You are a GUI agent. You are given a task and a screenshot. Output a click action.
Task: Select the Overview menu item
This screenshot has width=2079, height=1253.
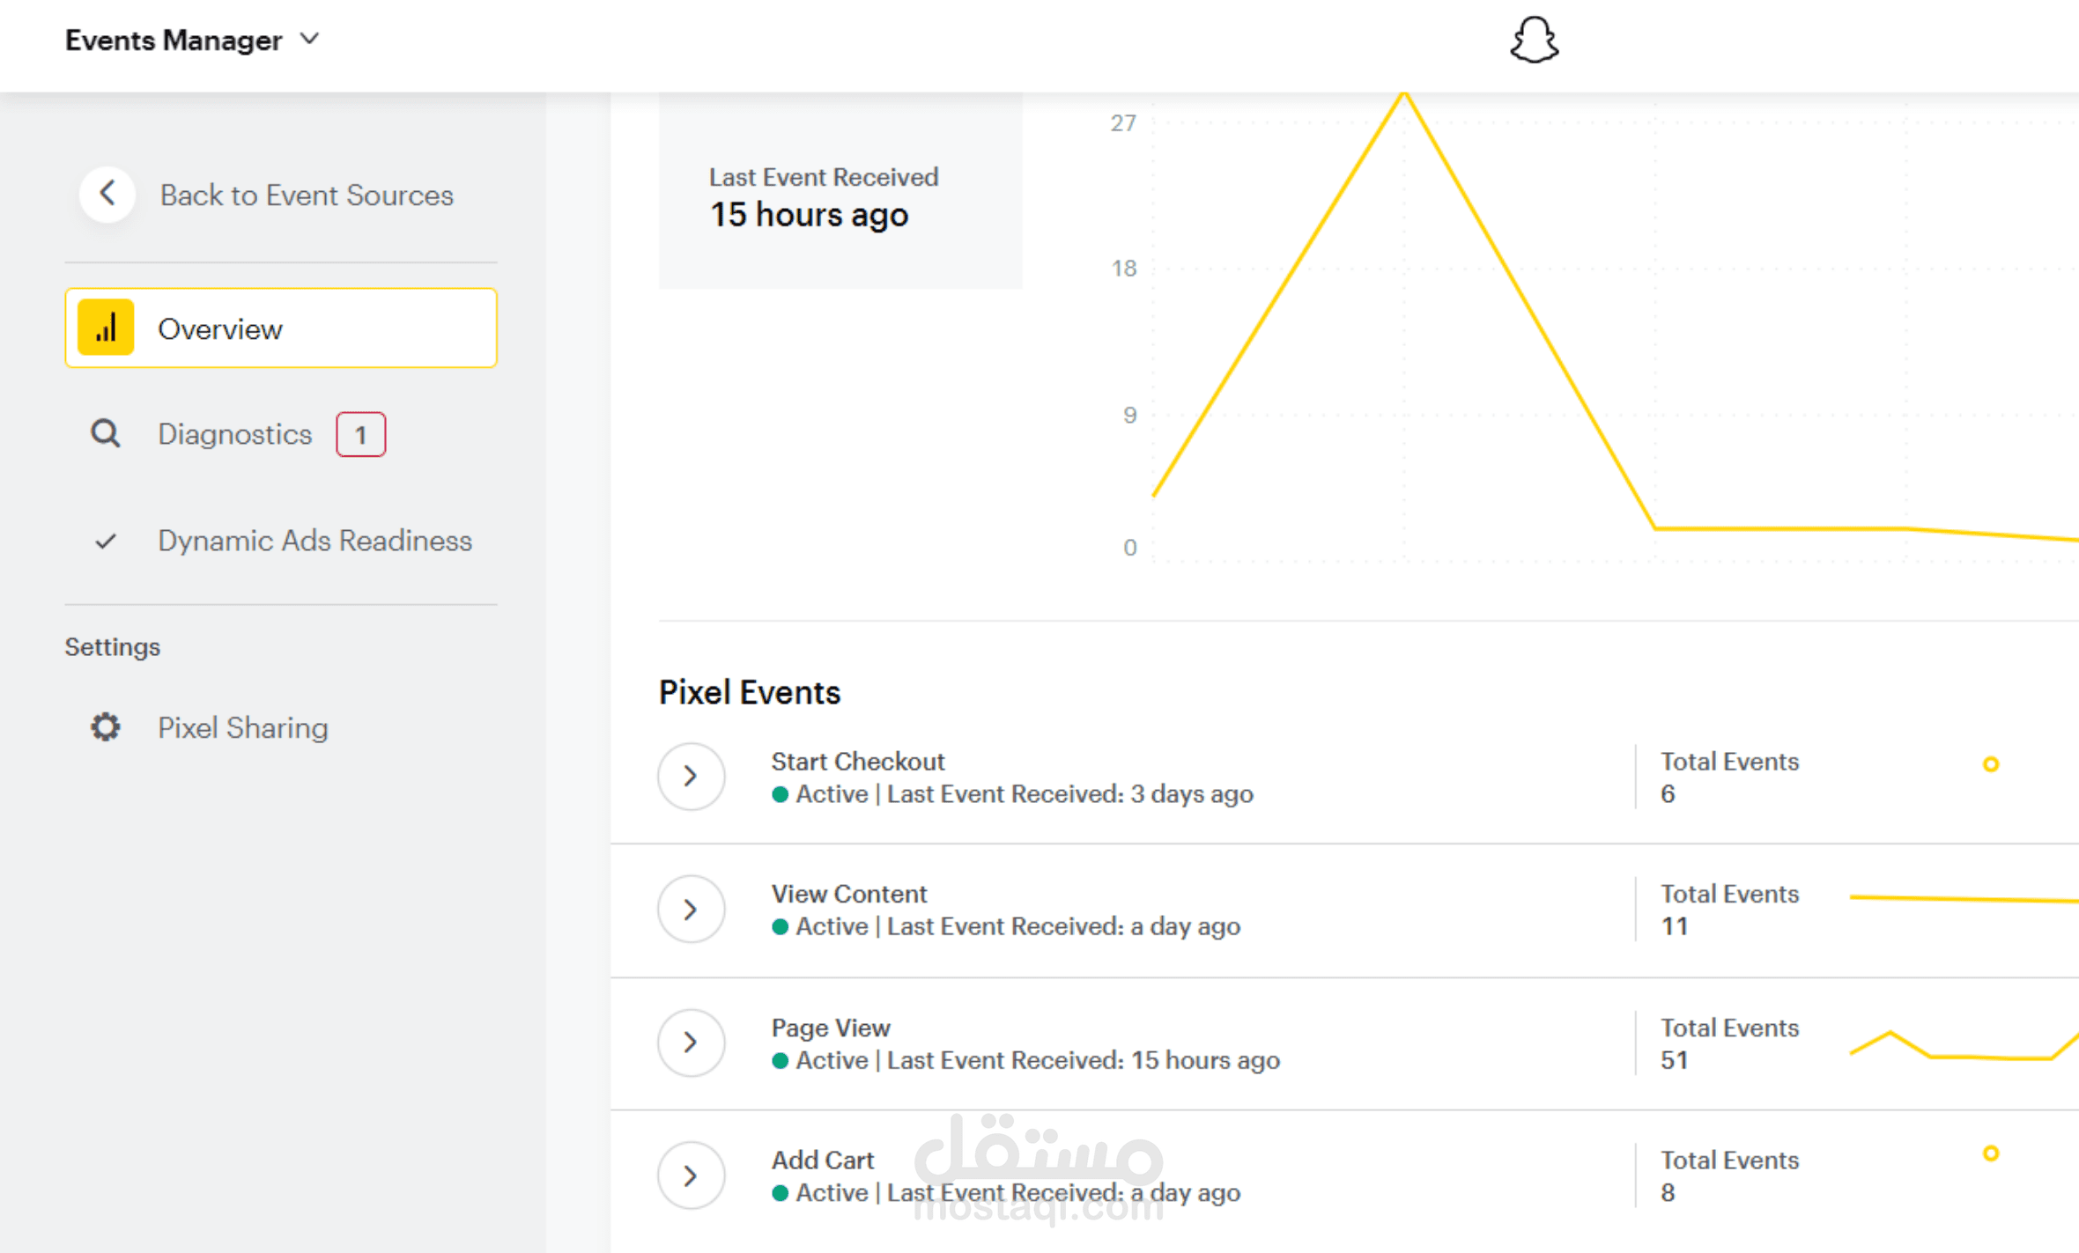coord(220,328)
